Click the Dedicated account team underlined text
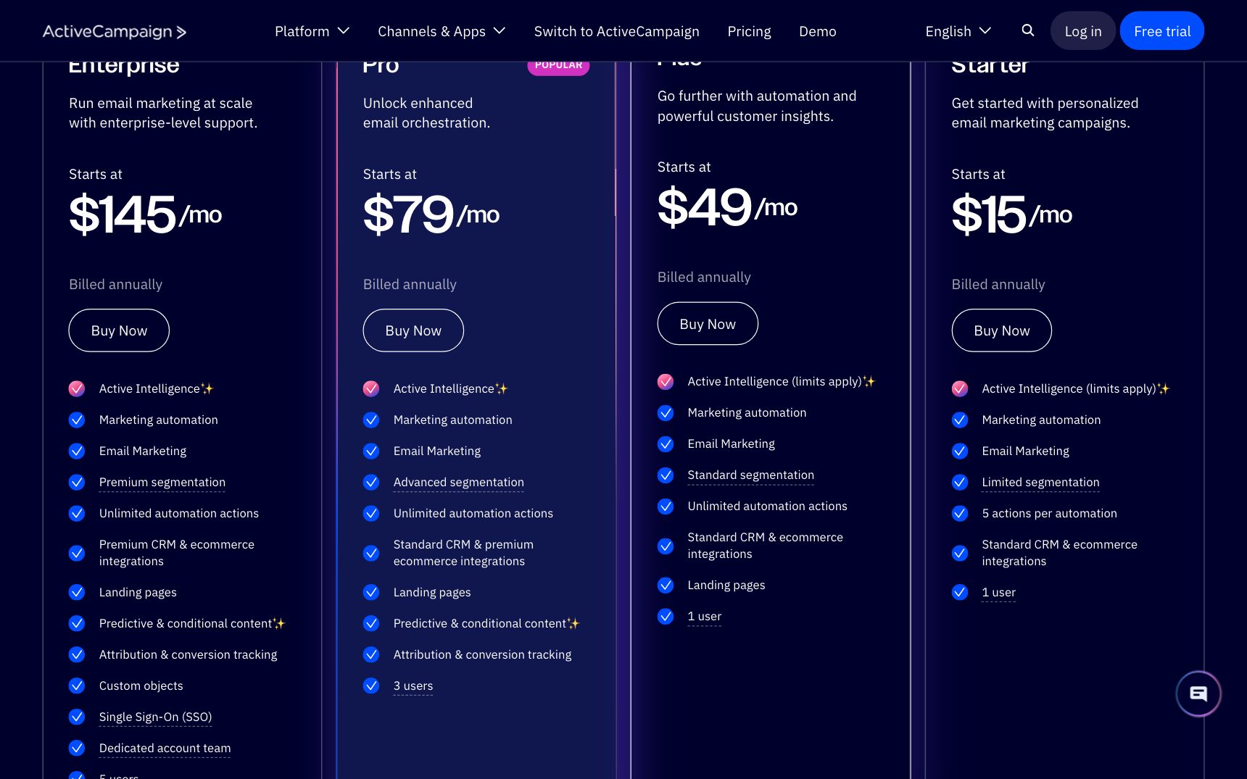The width and height of the screenshot is (1247, 779). coord(165,748)
